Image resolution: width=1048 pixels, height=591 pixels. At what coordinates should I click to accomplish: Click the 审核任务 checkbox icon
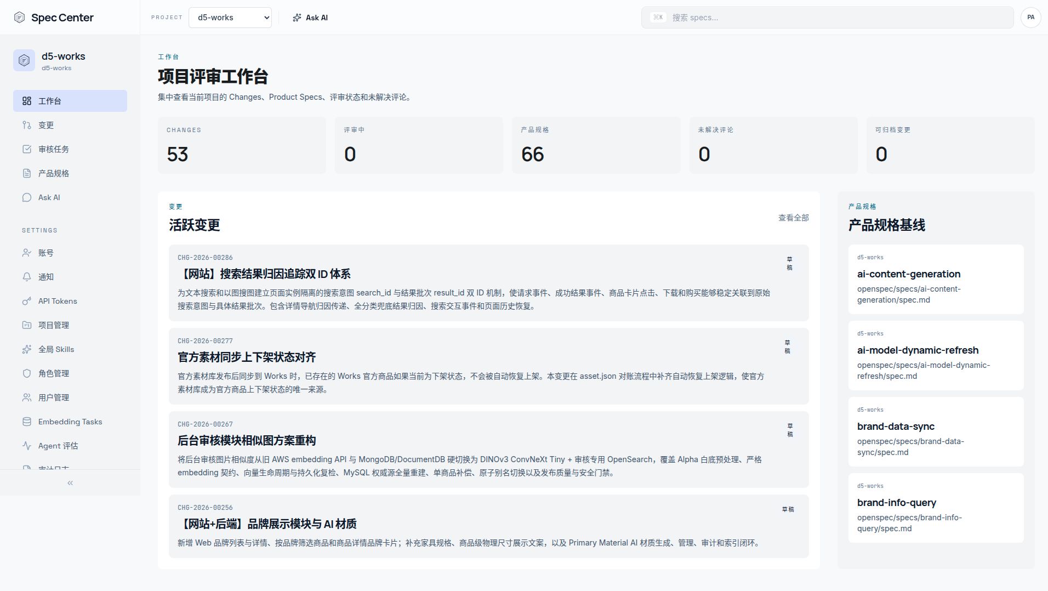27,149
